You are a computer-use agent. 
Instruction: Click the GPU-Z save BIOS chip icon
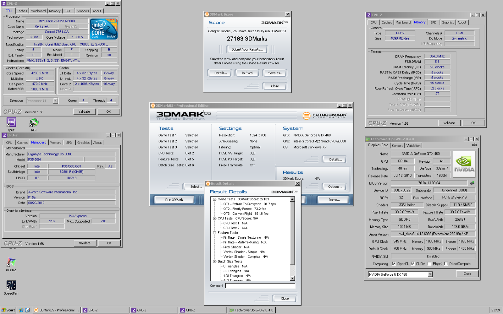pos(472,183)
